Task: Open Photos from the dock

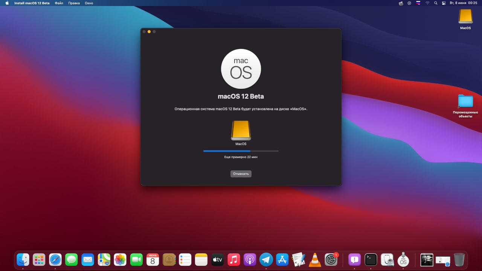Action: [120, 259]
